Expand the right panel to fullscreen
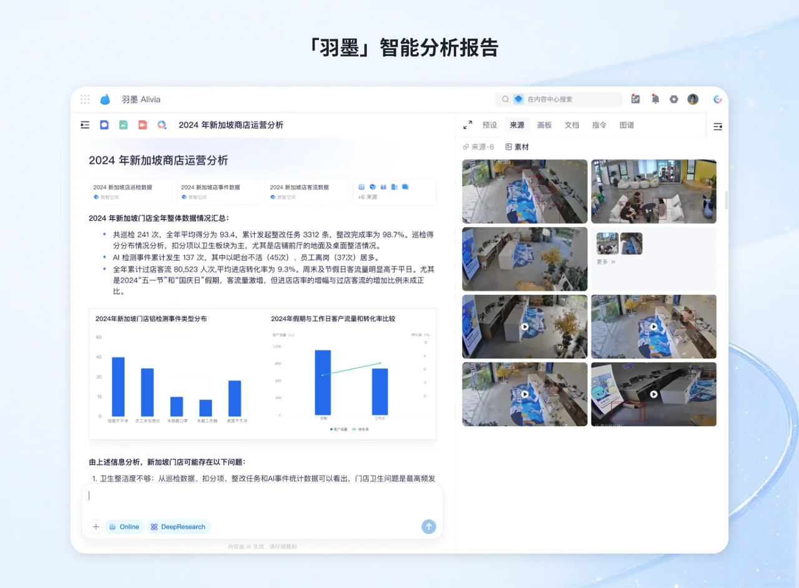 pos(468,125)
